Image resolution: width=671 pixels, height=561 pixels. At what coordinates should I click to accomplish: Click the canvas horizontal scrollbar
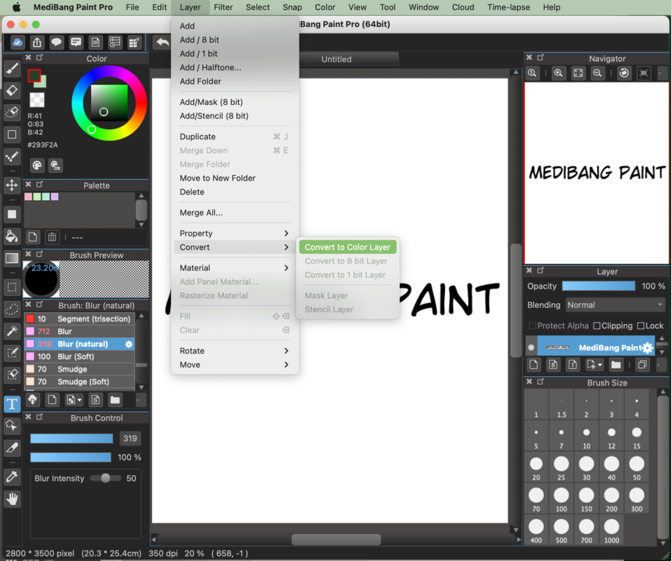point(336,539)
